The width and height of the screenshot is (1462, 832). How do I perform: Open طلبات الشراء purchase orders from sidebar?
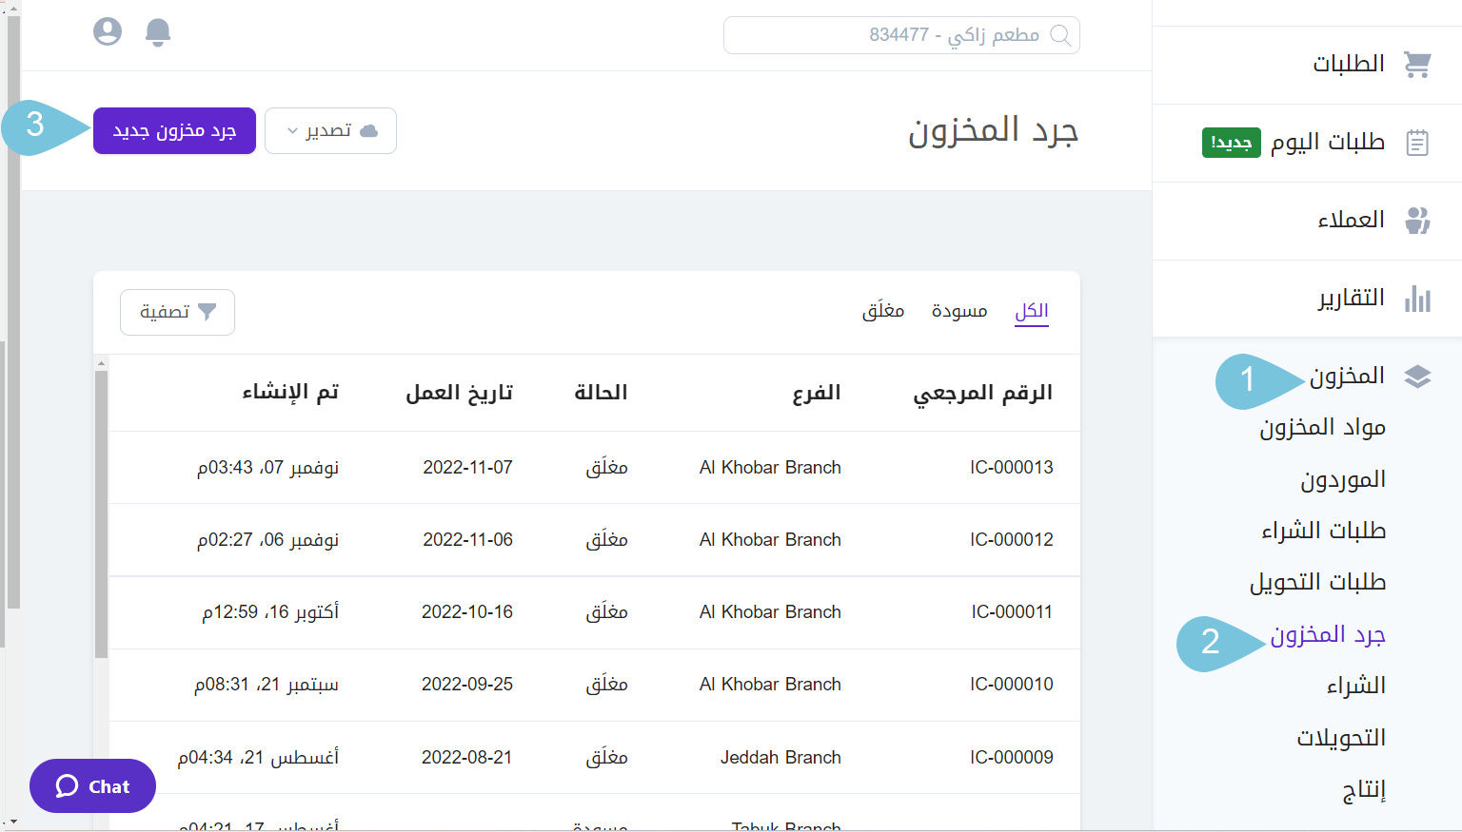[1324, 531]
